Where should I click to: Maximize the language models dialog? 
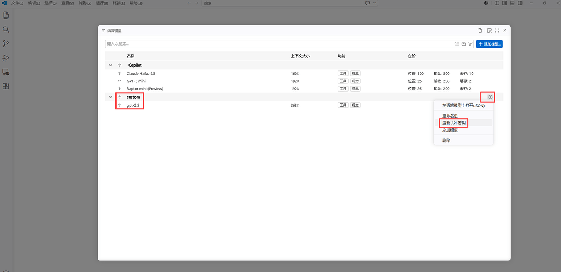coord(497,30)
